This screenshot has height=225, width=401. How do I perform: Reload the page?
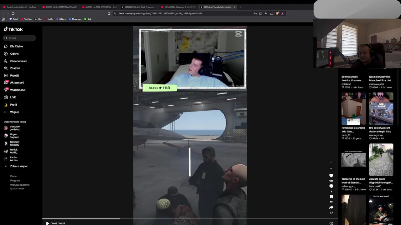tap(13, 13)
